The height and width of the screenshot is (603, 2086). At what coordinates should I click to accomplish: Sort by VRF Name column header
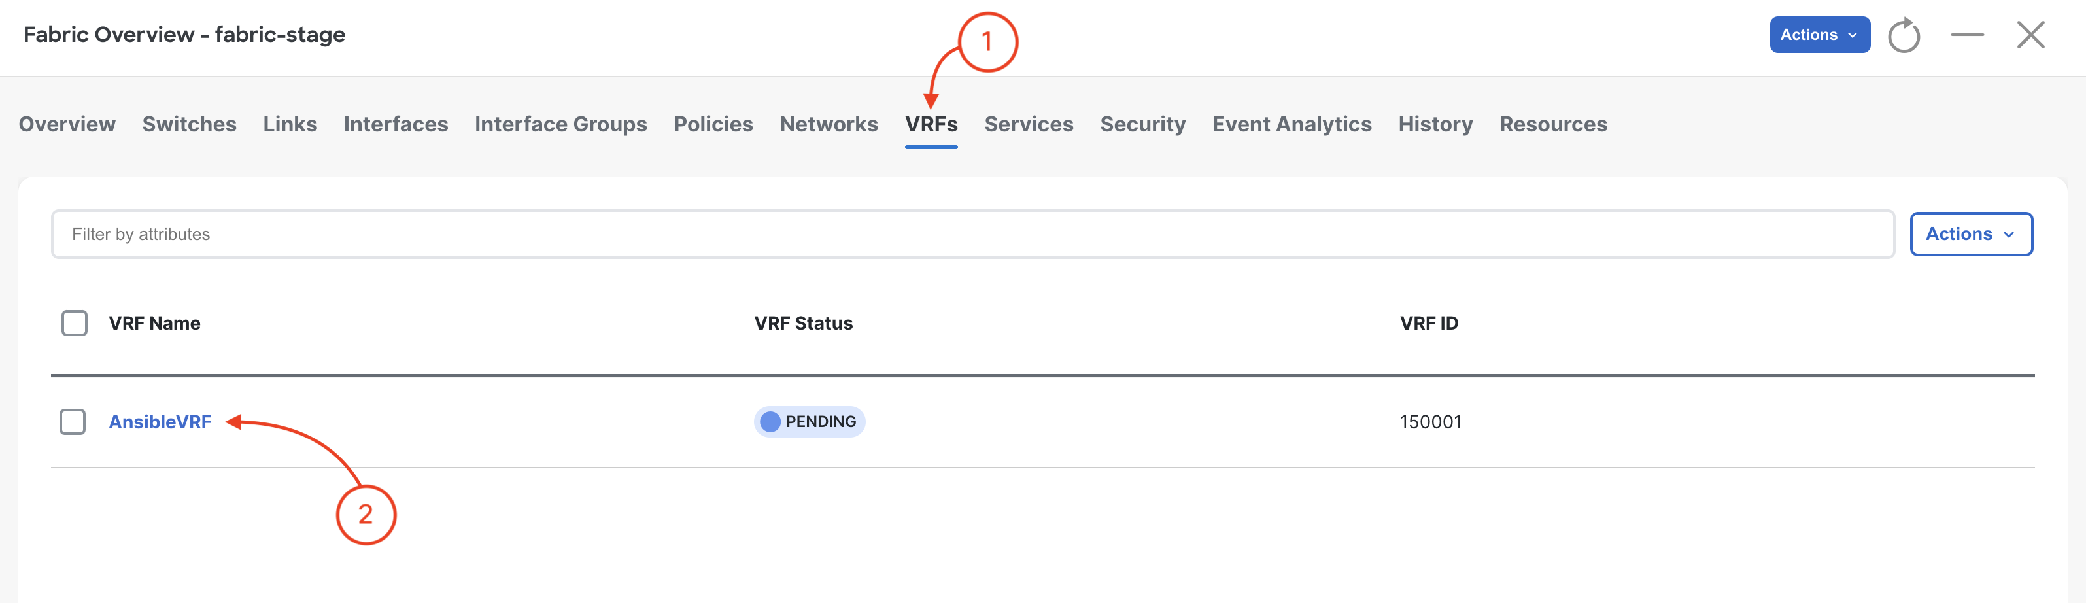pos(155,323)
